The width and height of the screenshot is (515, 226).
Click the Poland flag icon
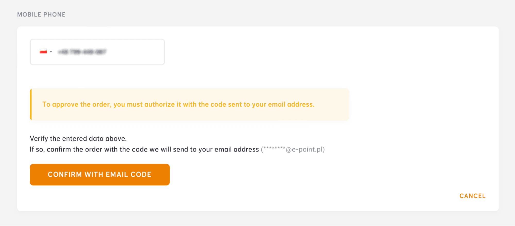tap(43, 52)
